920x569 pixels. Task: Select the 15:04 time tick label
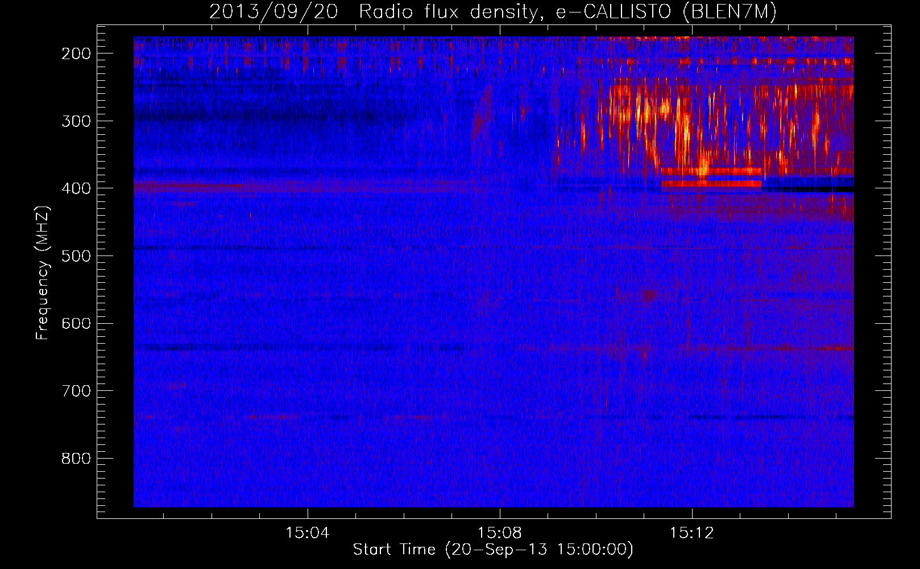tap(308, 533)
